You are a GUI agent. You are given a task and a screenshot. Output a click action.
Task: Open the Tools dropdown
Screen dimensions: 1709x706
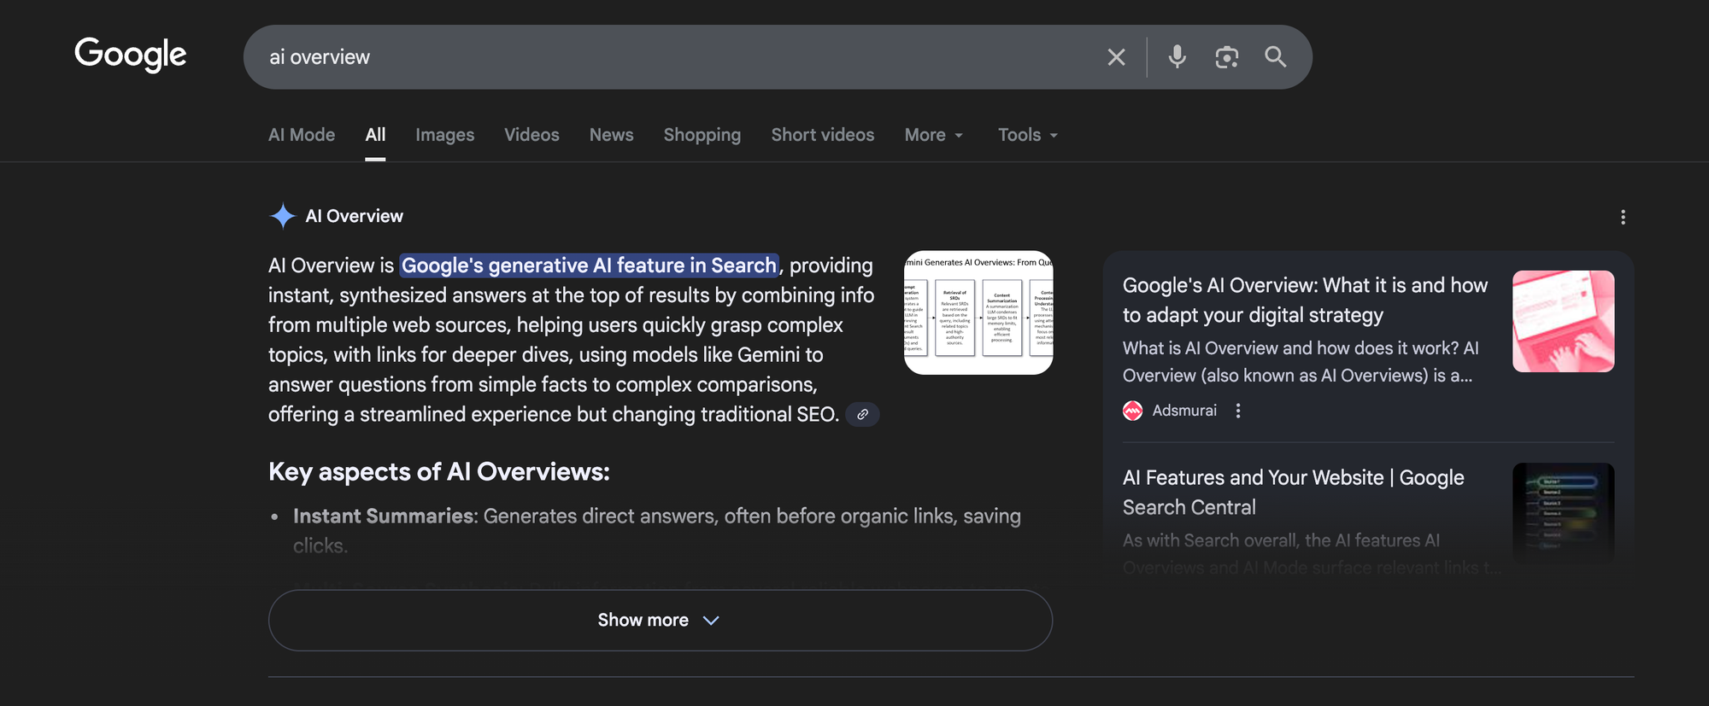[1027, 135]
